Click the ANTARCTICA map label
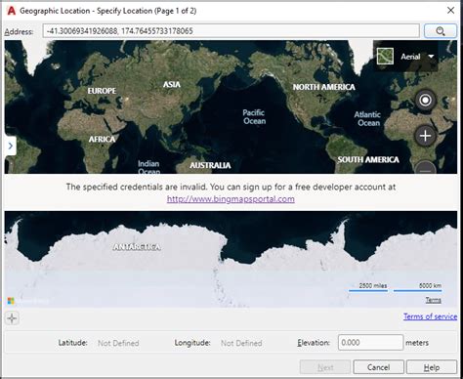The height and width of the screenshot is (379, 463). click(x=137, y=247)
